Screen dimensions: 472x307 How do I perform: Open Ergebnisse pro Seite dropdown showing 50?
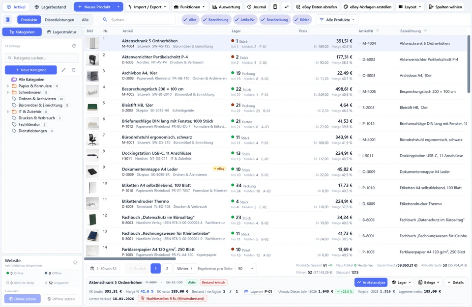[246, 269]
